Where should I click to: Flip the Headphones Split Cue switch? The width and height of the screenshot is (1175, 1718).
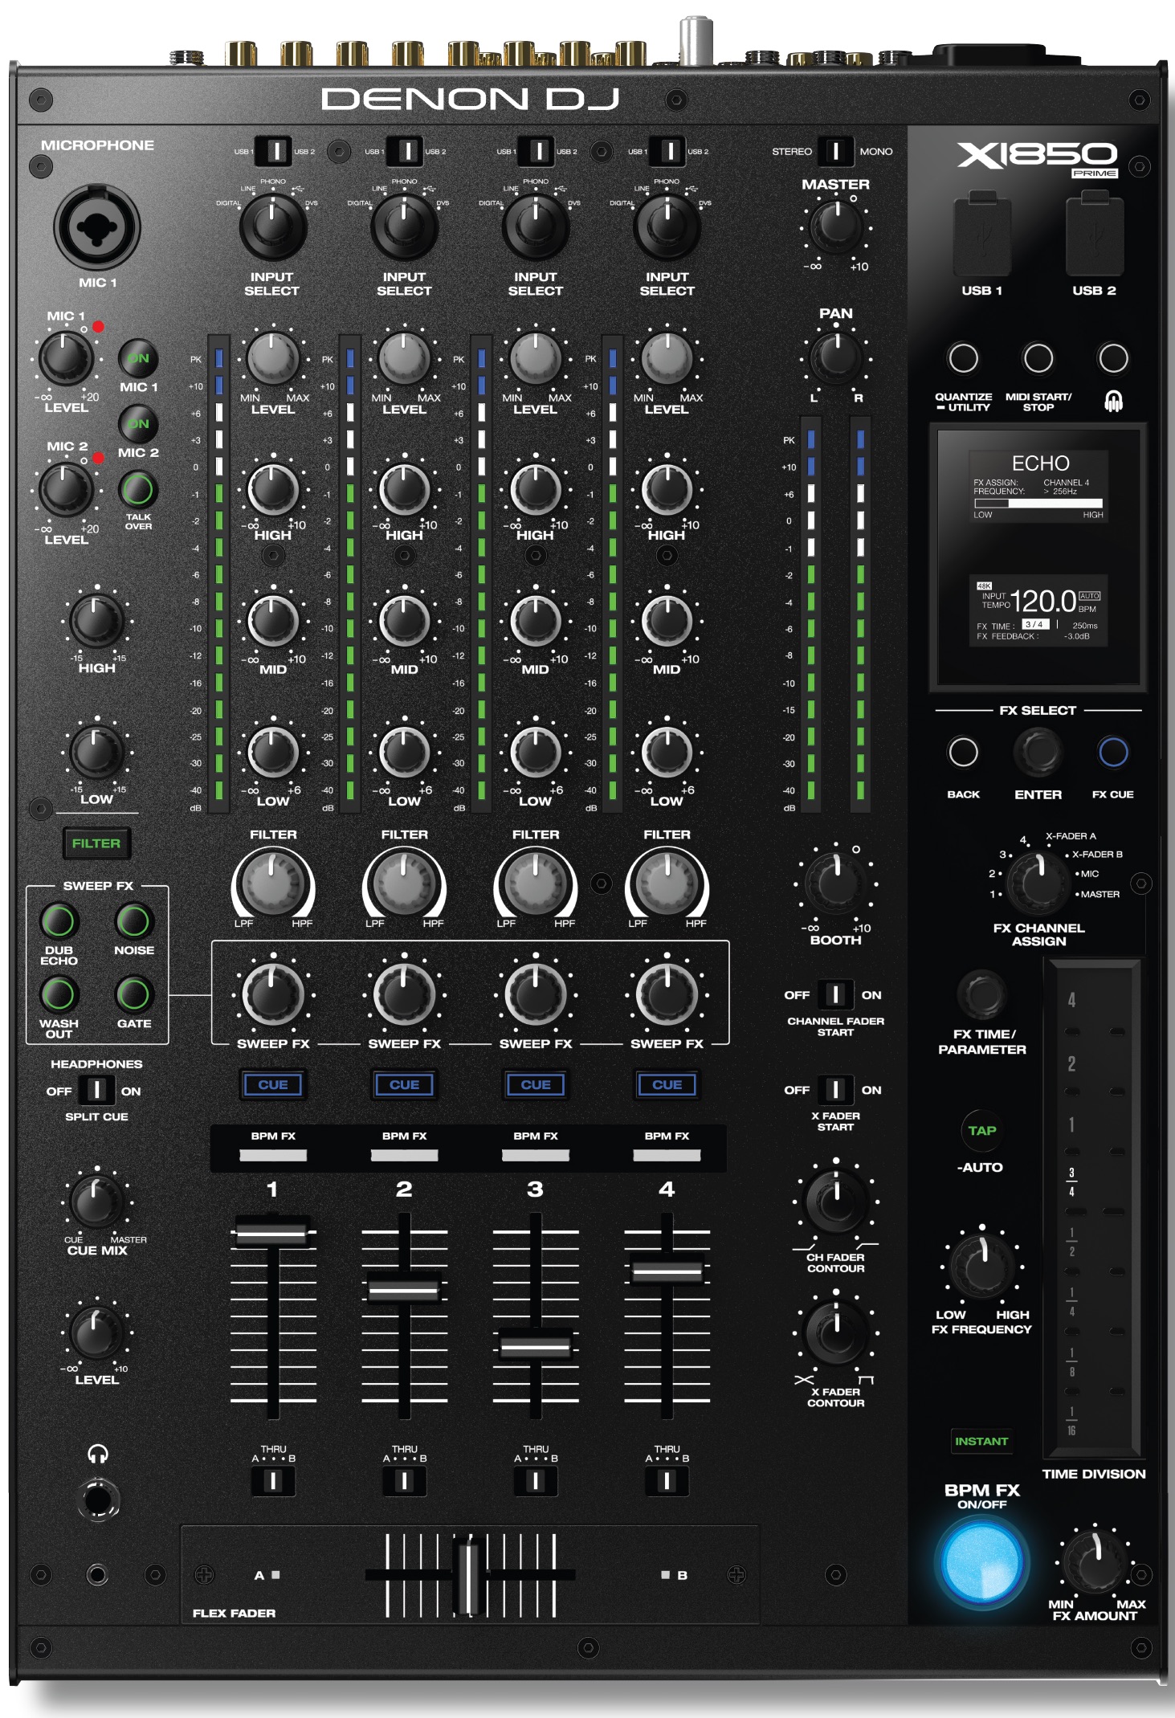[x=96, y=1090]
